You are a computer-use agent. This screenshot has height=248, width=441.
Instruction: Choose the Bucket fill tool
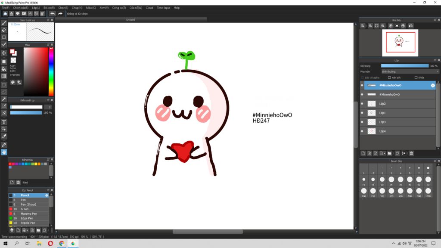coord(4,69)
